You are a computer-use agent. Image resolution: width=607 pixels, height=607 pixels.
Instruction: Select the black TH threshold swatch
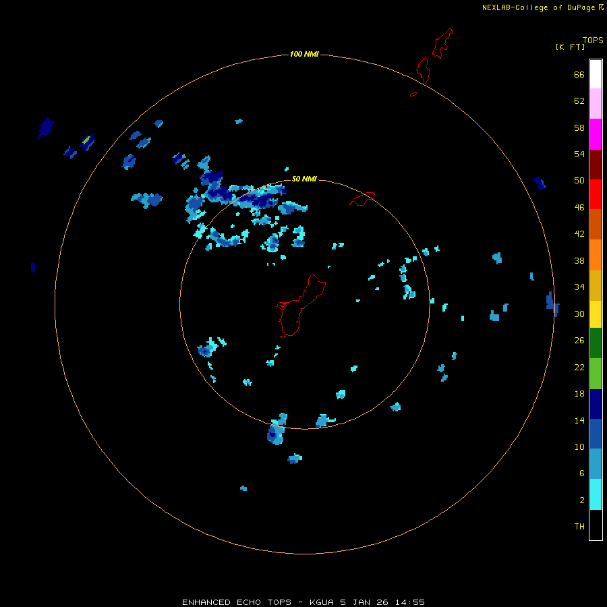(596, 525)
